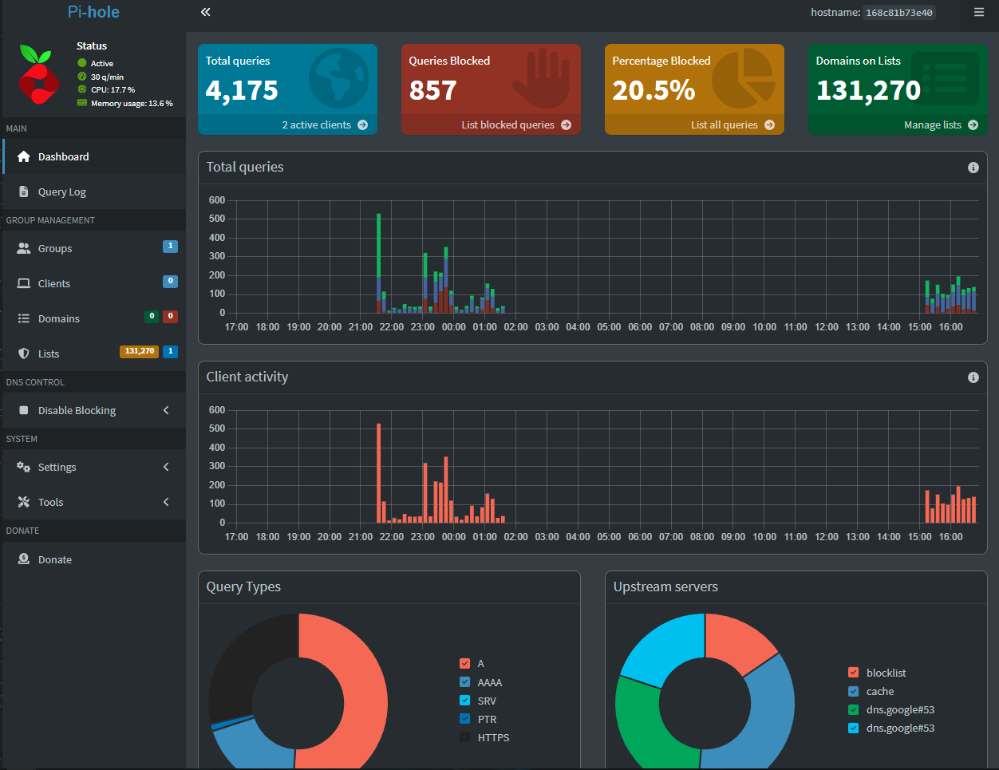The width and height of the screenshot is (999, 770).
Task: Click the tallest bar in Total queries chart
Action: pyautogui.click(x=378, y=263)
